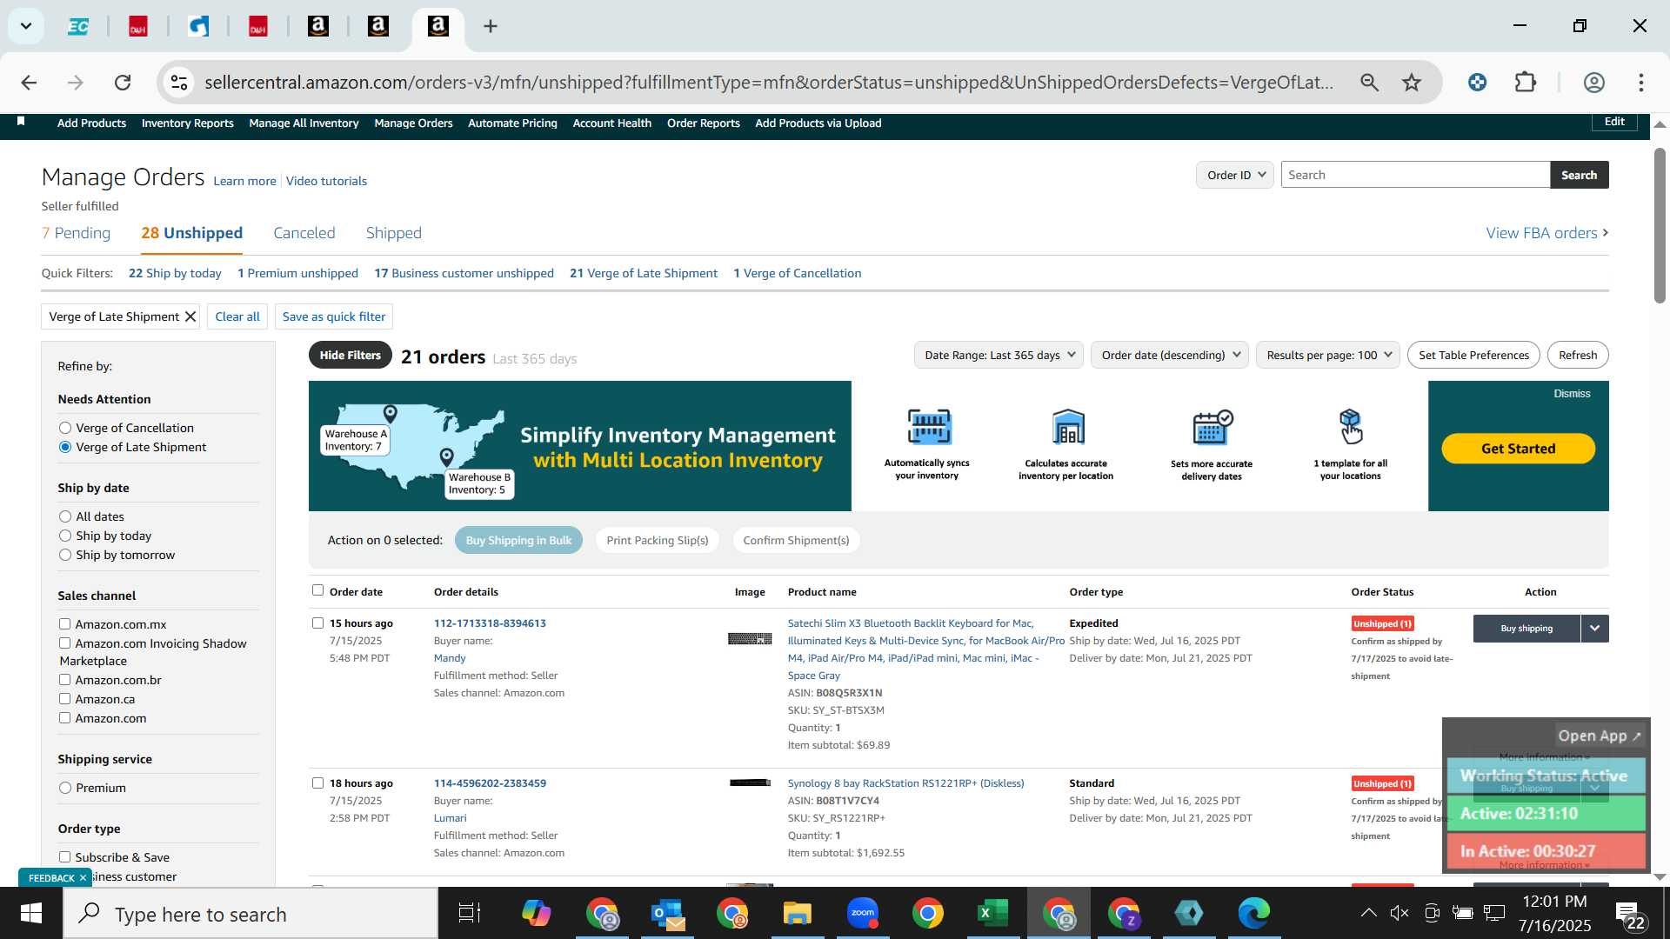Select the Premium shipping service radio

click(x=65, y=788)
